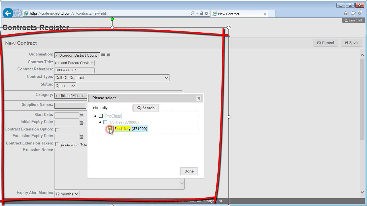The height and width of the screenshot is (206, 367).
Task: Click the browser back arrow
Action: coord(8,13)
